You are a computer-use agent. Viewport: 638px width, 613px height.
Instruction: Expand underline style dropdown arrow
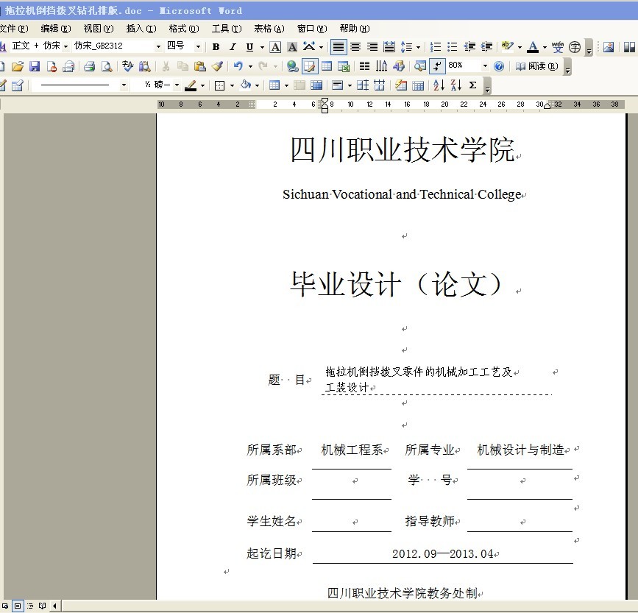(262, 47)
